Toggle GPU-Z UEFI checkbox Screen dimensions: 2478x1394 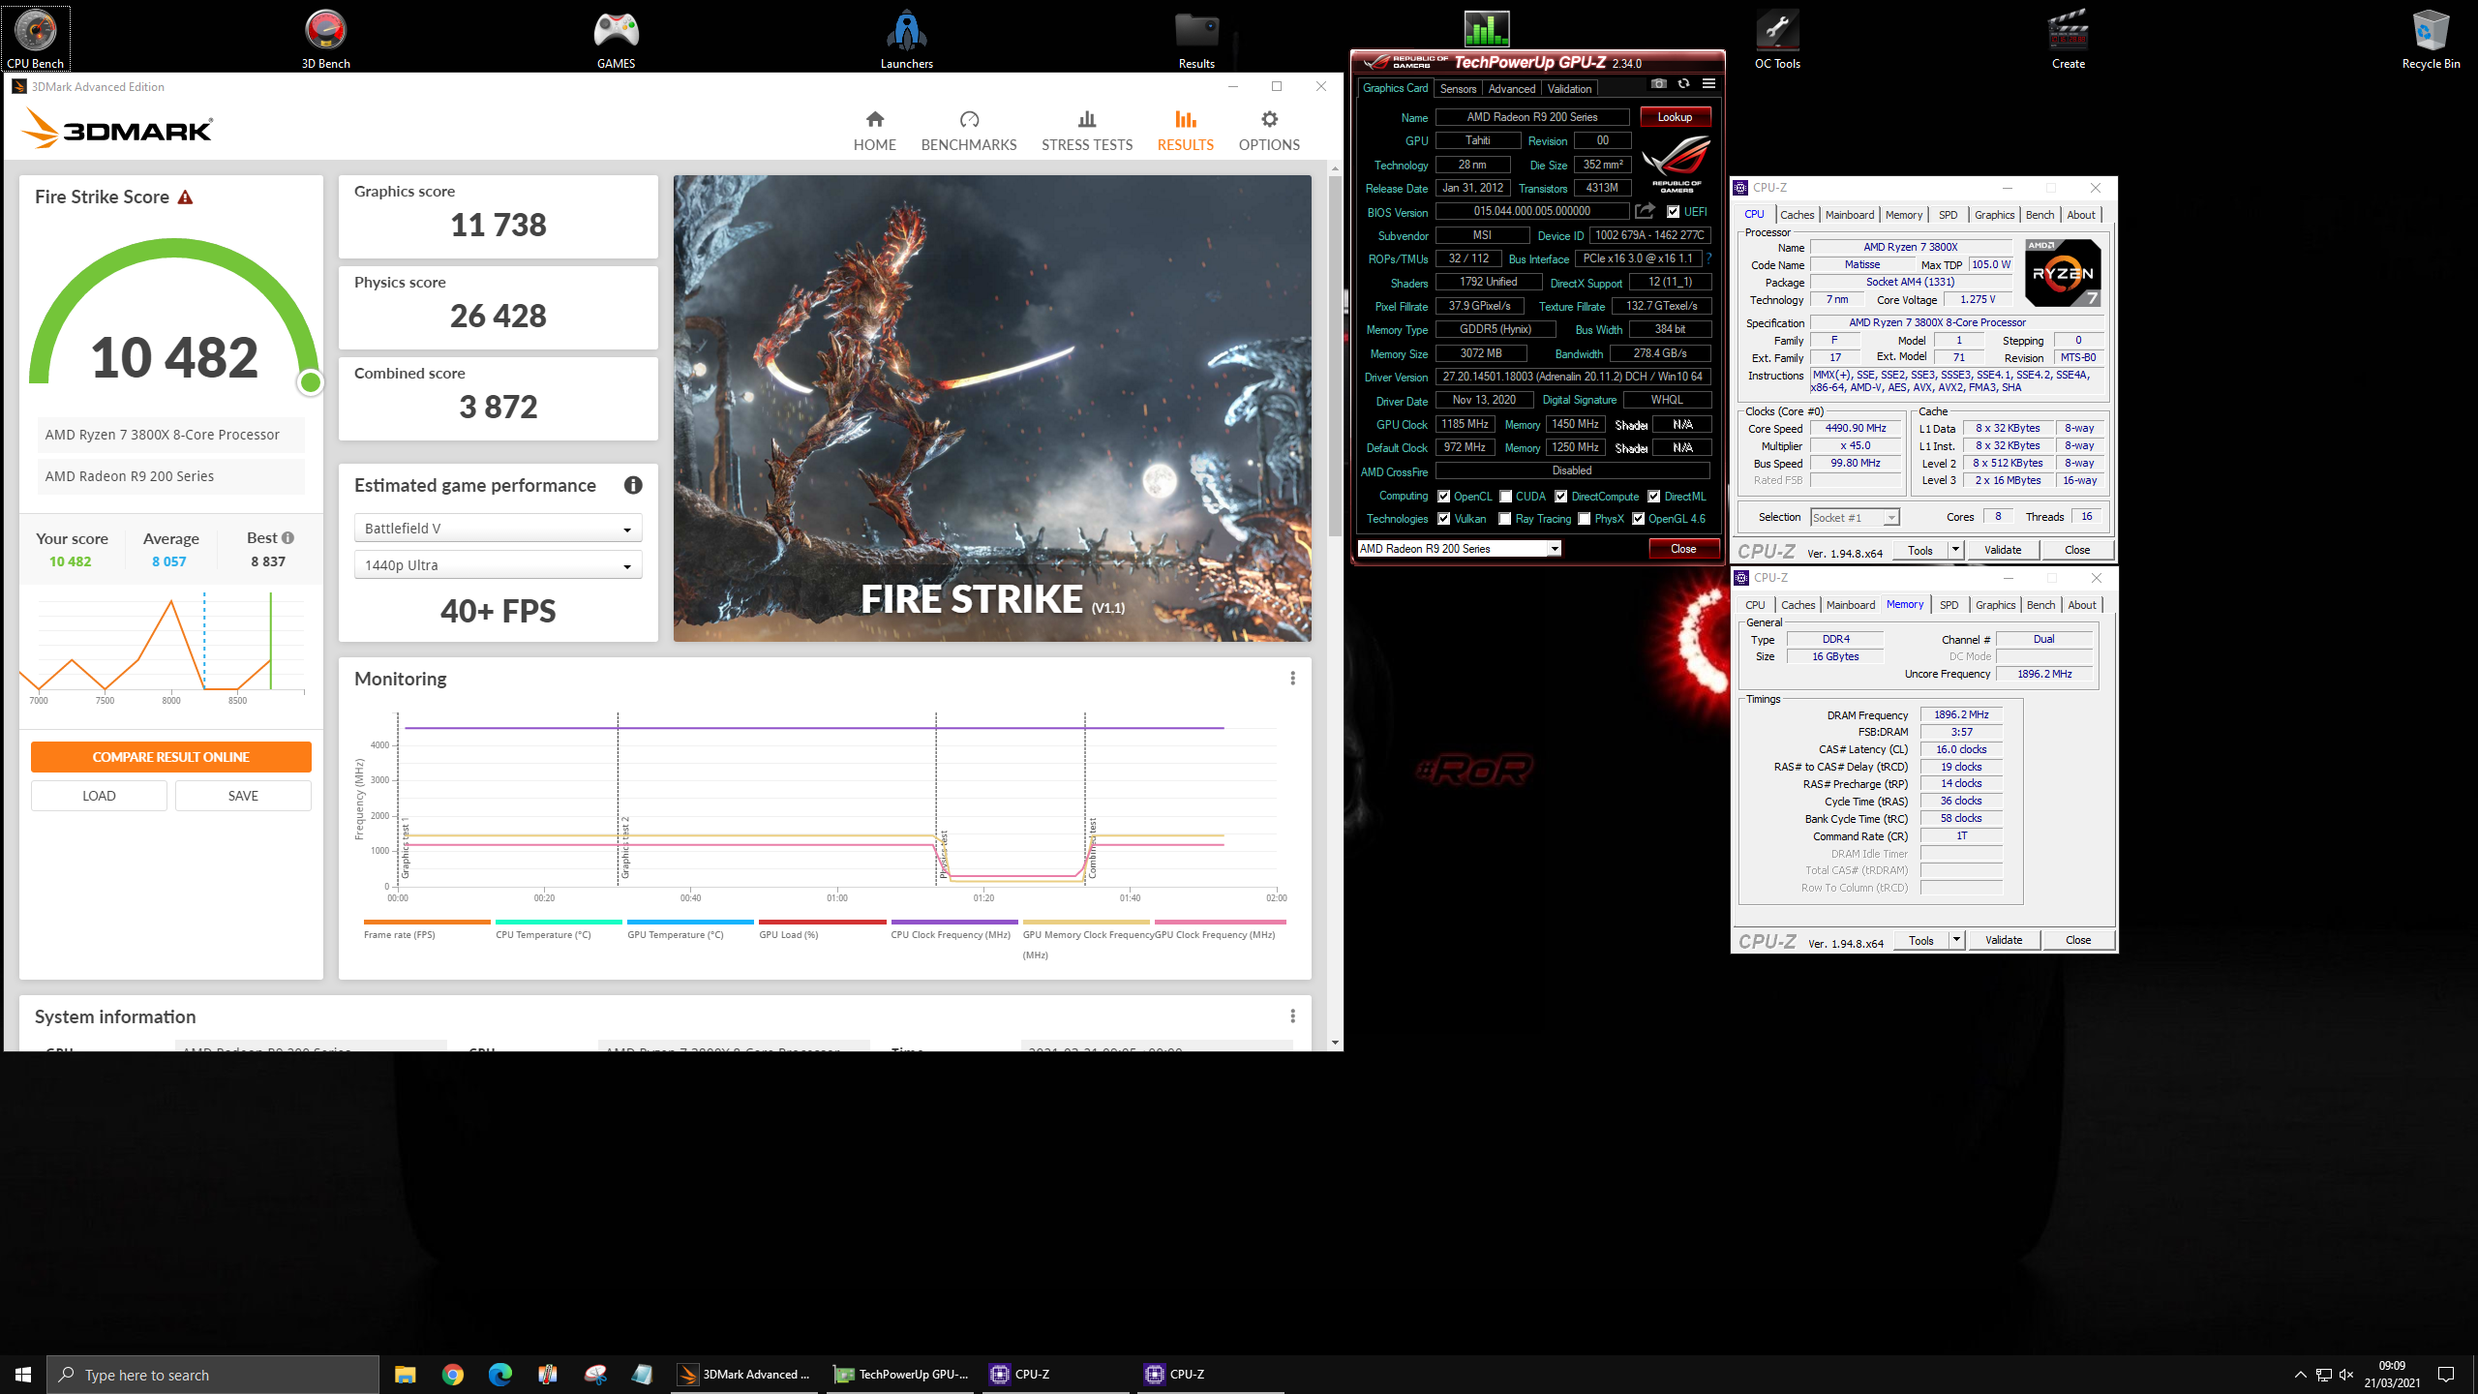pyautogui.click(x=1673, y=211)
